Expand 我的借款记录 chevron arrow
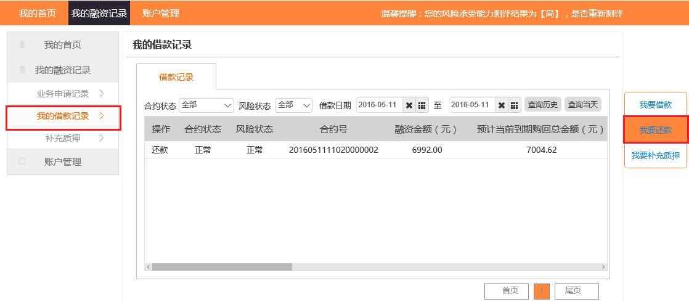 pos(101,116)
